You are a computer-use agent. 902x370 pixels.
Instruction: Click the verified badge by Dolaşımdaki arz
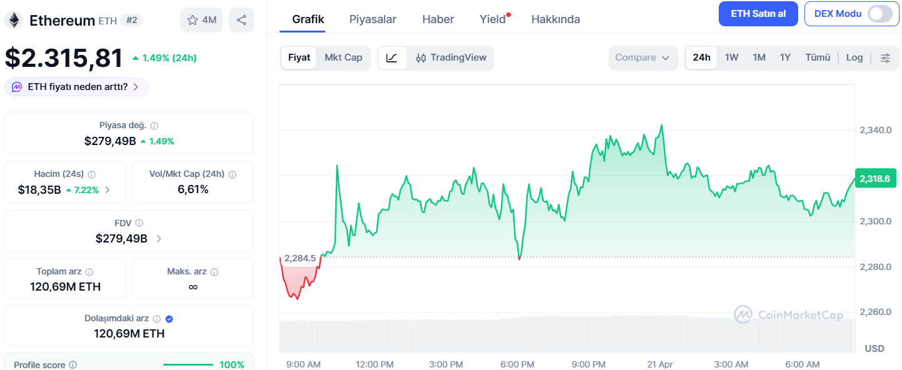[170, 319]
